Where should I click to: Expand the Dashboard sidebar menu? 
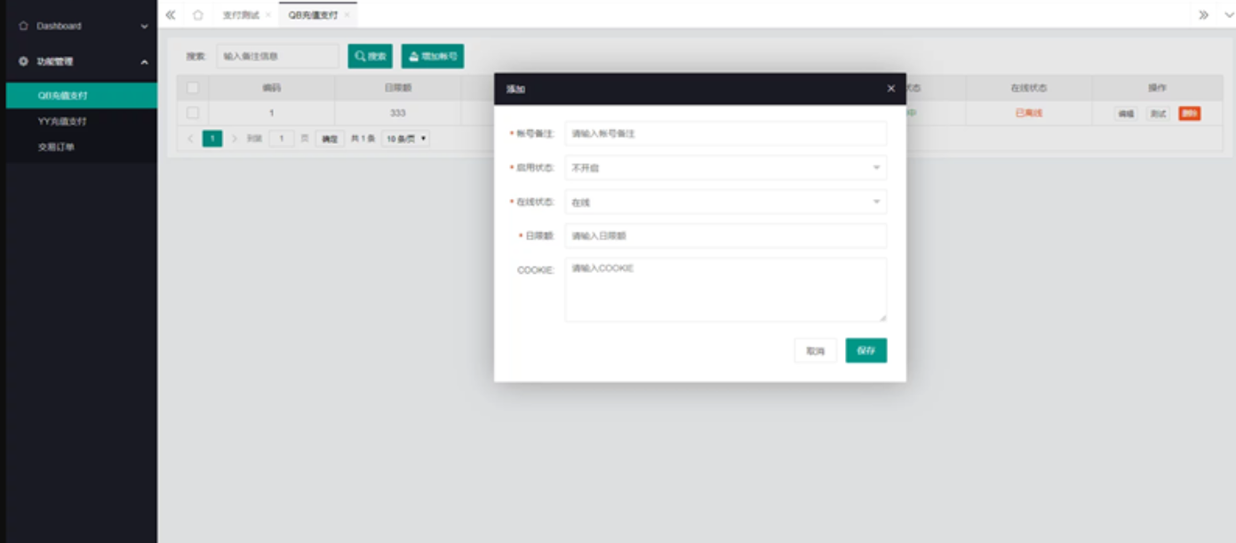coord(81,27)
